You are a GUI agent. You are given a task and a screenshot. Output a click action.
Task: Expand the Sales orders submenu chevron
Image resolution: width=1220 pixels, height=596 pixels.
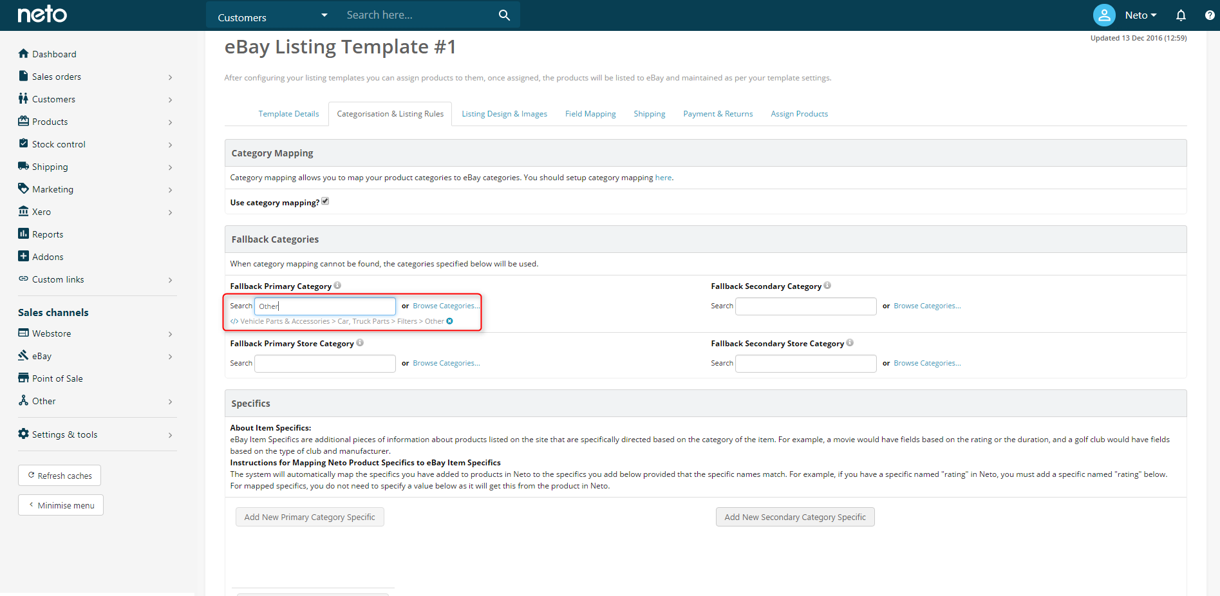[170, 77]
